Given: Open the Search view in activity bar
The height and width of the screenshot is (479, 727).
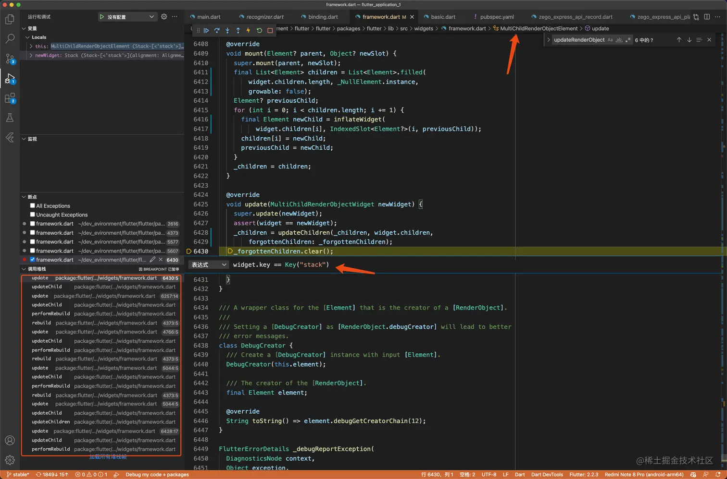Looking at the screenshot, I should tap(10, 39).
